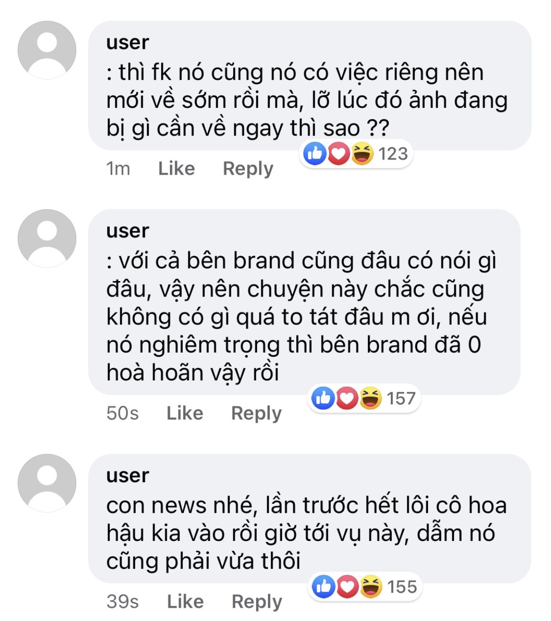
Task: Click the heart reaction icon beside 157
Action: pyautogui.click(x=347, y=398)
